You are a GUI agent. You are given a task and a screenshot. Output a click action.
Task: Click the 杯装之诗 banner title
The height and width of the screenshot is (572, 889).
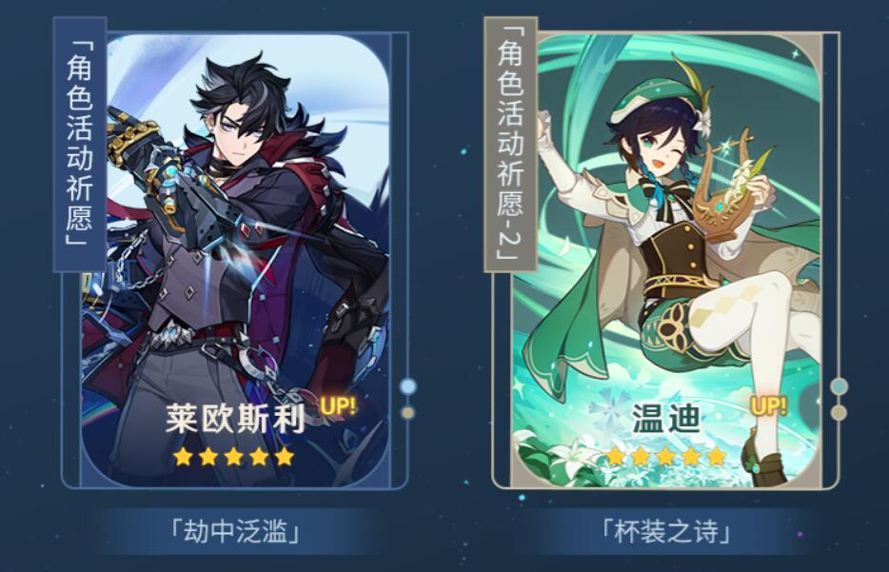click(x=665, y=532)
